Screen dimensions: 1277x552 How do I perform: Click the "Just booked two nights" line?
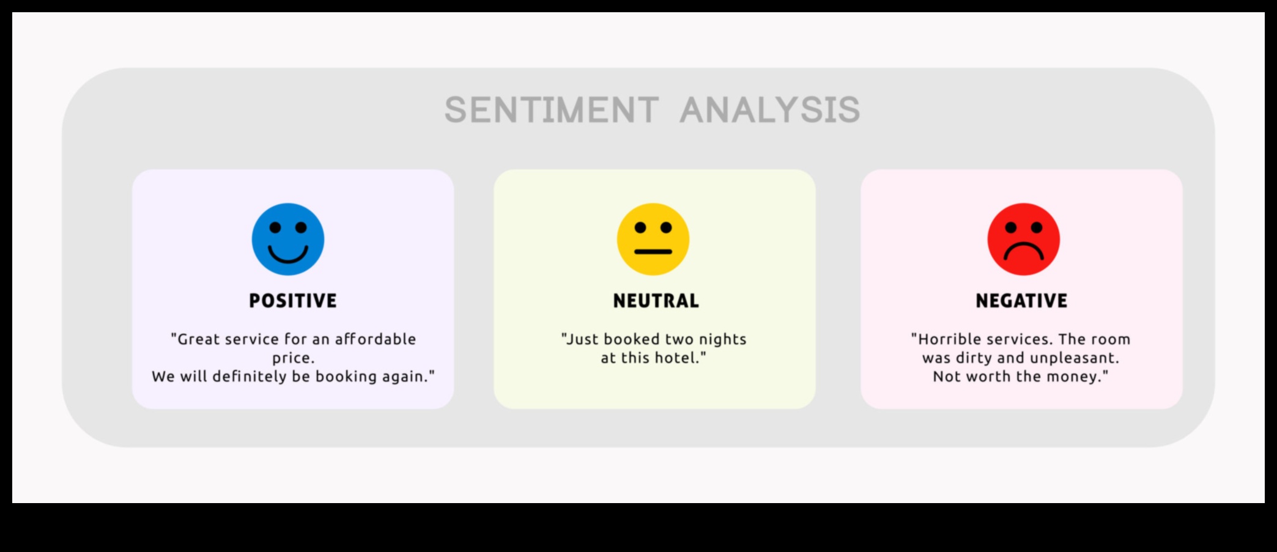[654, 339]
